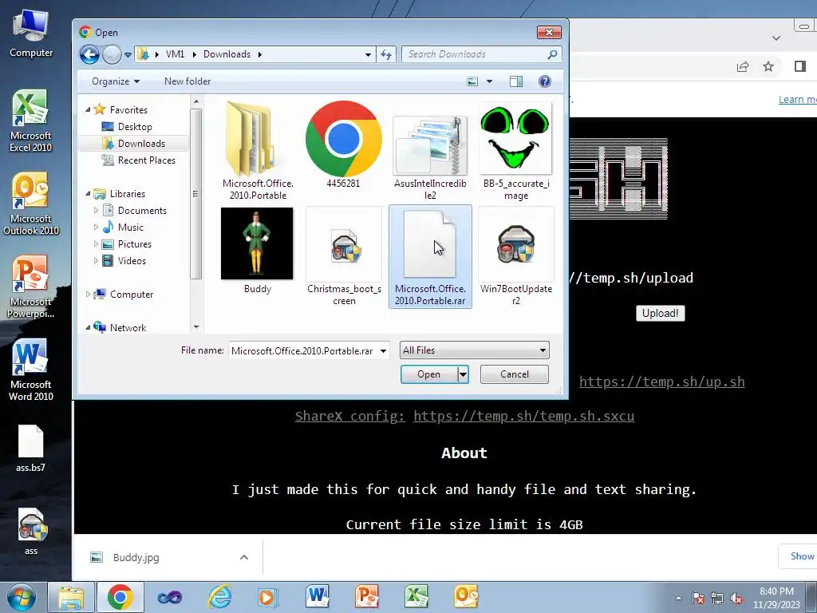Viewport: 817px width, 613px height.
Task: Bookmark page with Chrome star icon
Action: 768,66
